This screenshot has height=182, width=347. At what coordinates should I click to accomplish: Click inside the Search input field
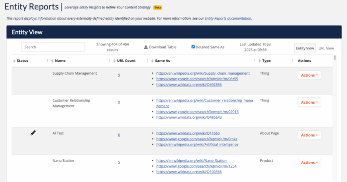53,47
